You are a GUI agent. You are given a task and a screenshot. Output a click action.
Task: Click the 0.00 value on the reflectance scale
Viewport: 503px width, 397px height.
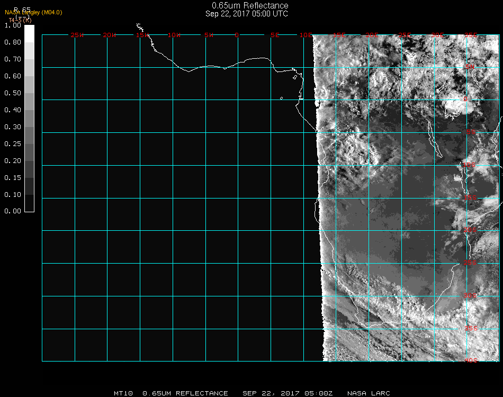[x=13, y=211]
